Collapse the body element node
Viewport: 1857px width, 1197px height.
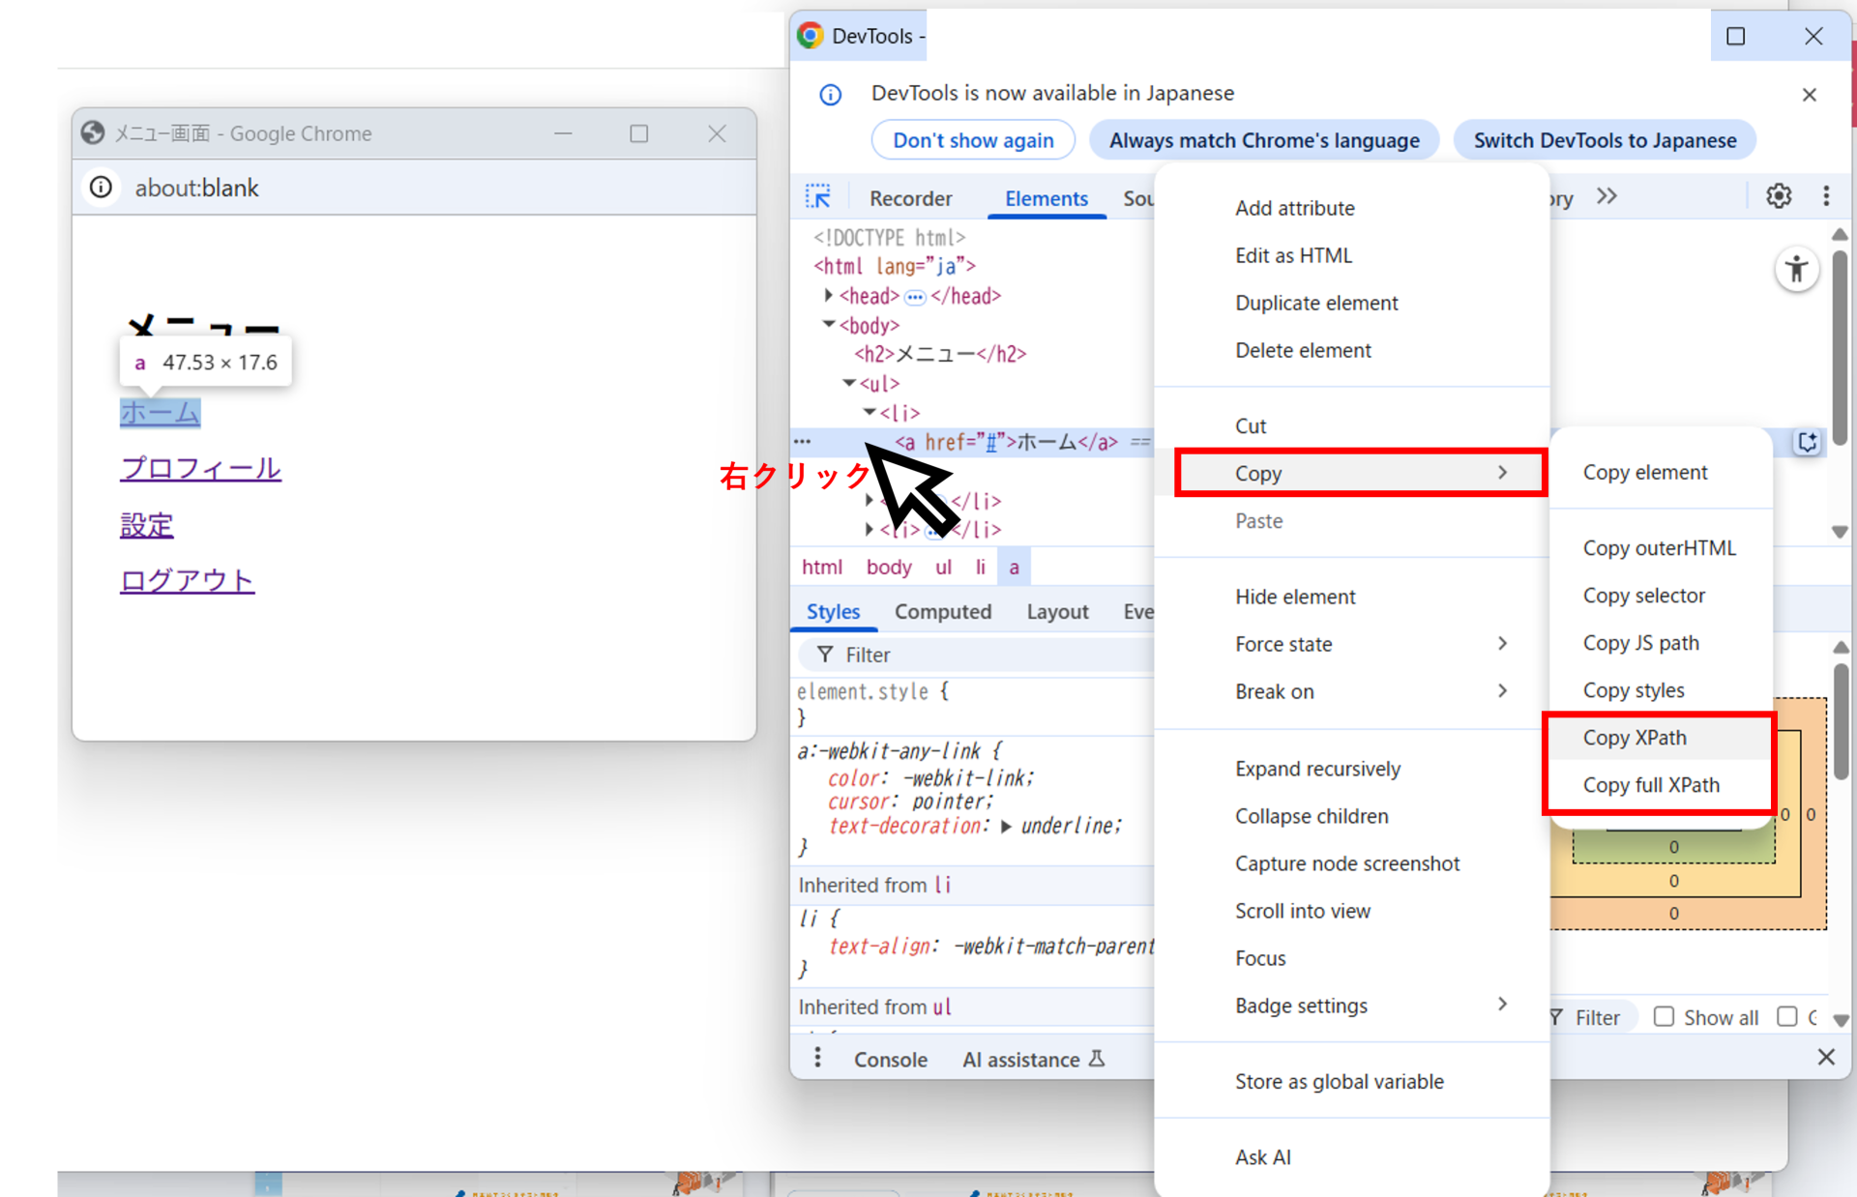pos(829,325)
